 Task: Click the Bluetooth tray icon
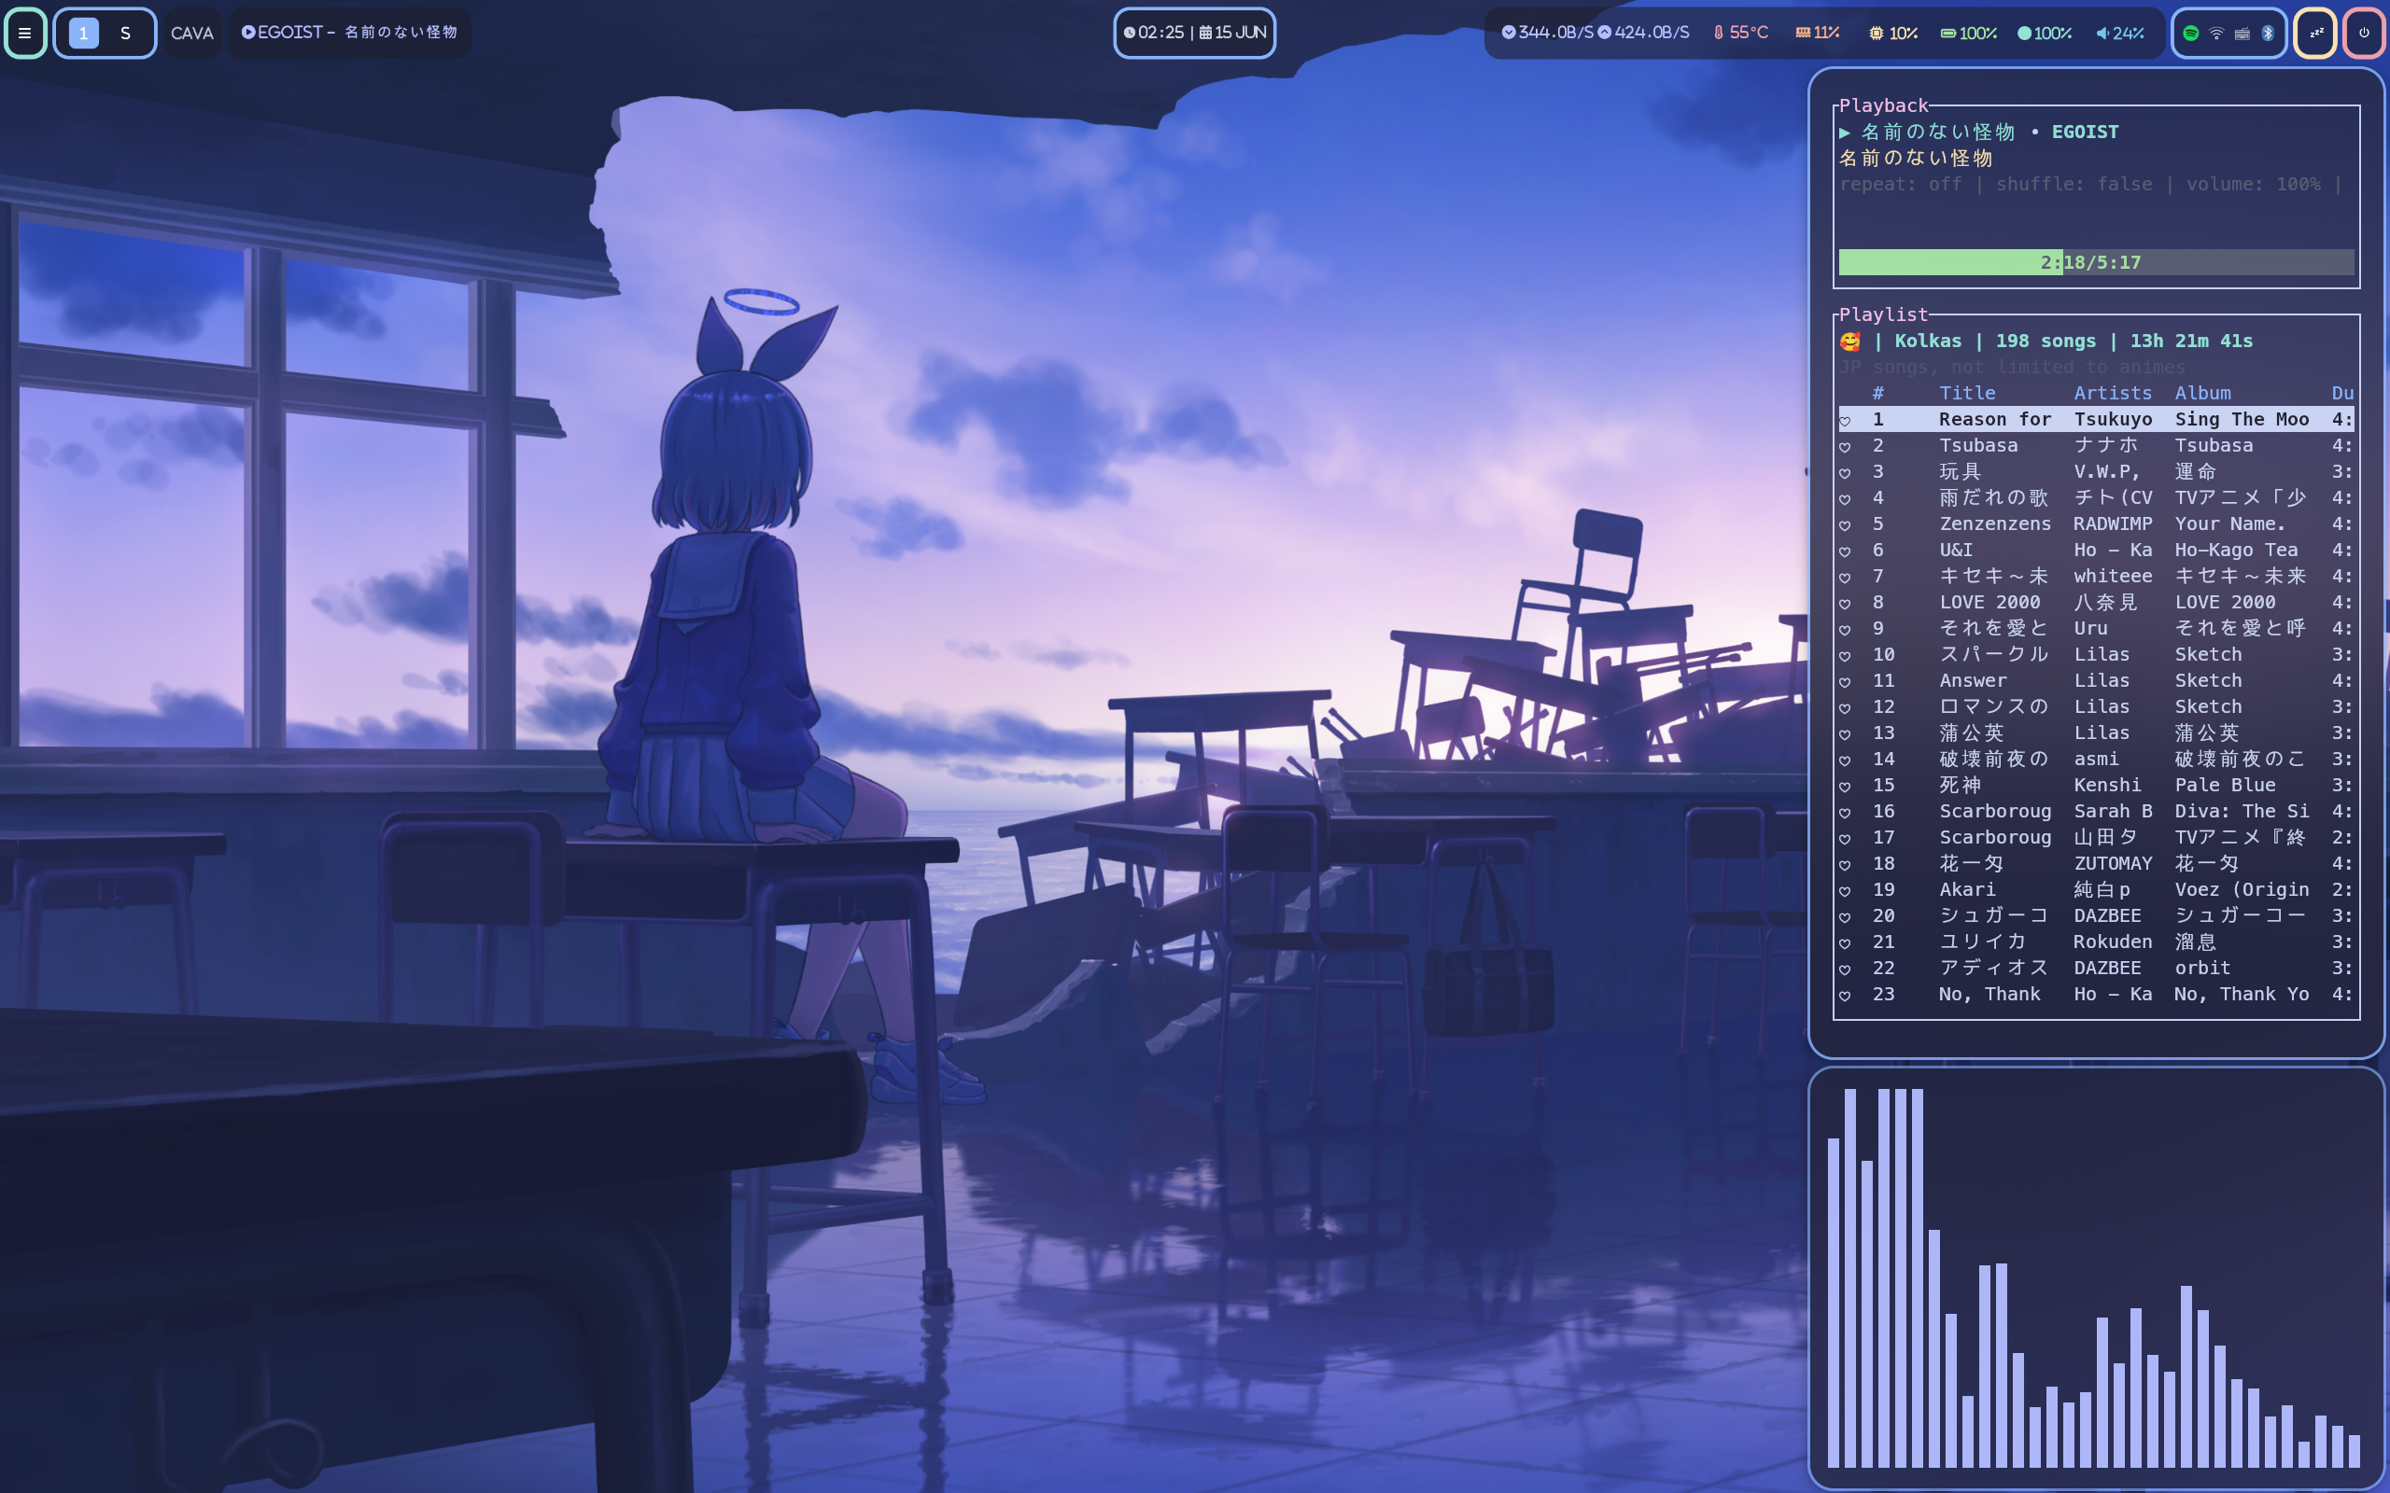[2268, 33]
